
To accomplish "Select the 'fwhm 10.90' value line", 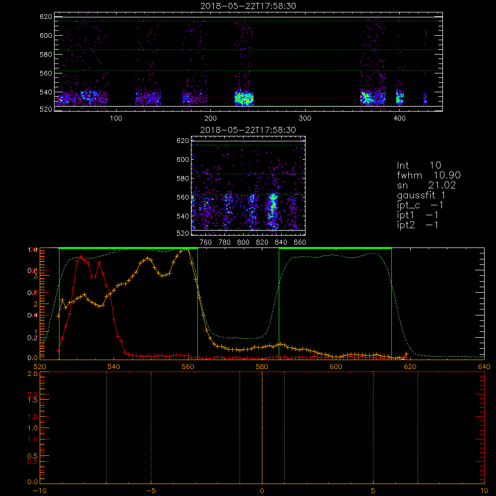I will point(429,175).
